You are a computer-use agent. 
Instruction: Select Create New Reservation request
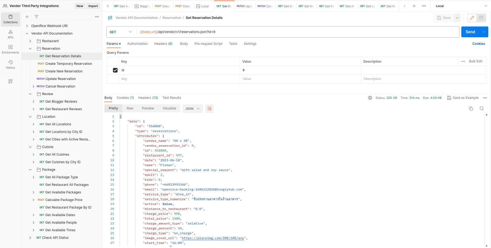pos(64,71)
